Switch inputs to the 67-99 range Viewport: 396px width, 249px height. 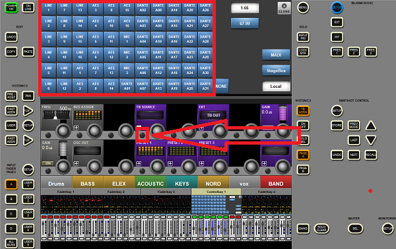click(244, 24)
